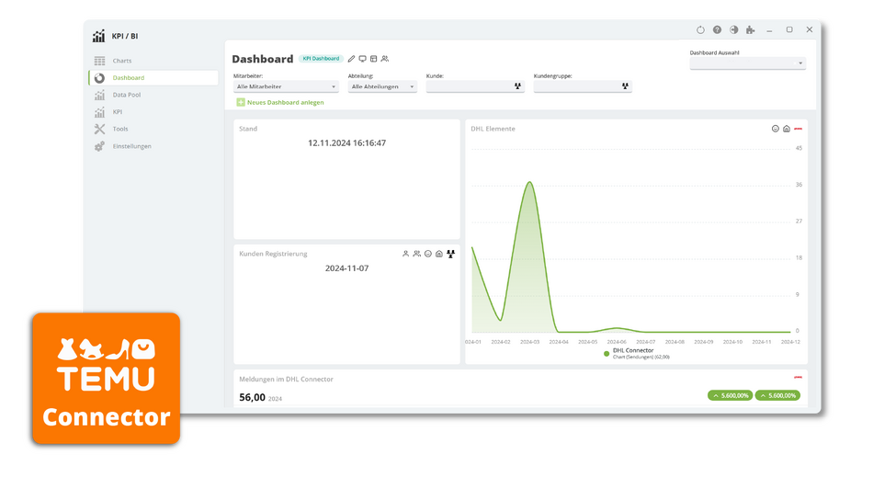This screenshot has width=873, height=477.
Task: Click the monitor icon next to KPI Dashboard
Action: 362,59
